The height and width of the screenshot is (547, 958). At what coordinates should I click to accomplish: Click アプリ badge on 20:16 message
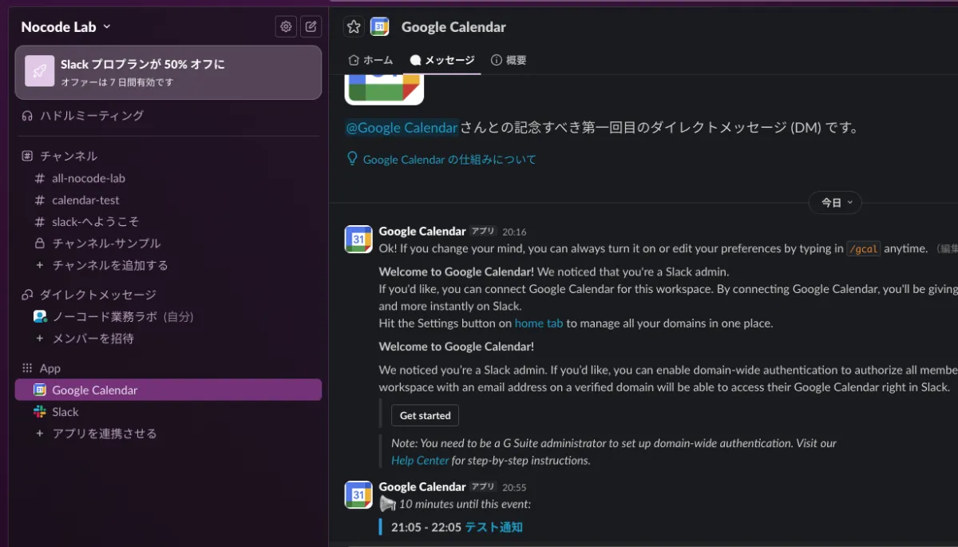pos(483,231)
